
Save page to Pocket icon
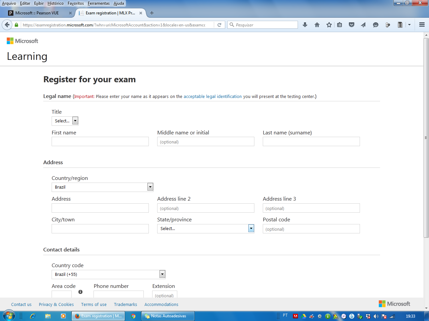(352, 25)
